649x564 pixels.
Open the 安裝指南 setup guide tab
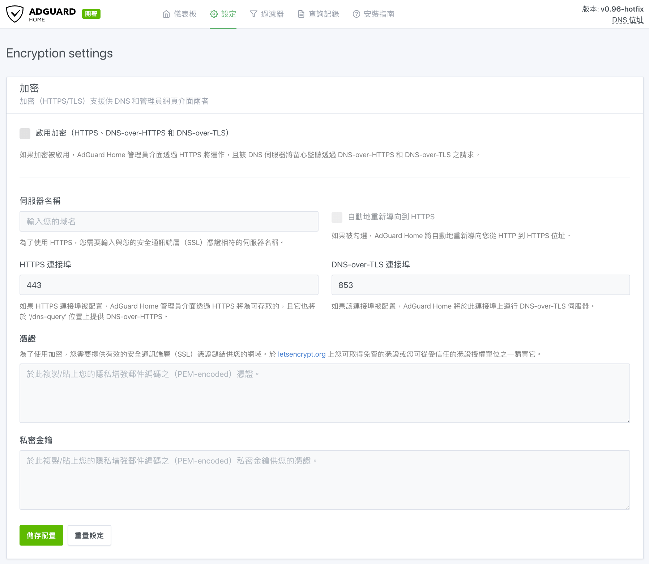point(373,14)
